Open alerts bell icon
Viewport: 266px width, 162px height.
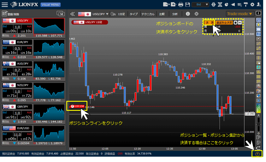pos(258,25)
